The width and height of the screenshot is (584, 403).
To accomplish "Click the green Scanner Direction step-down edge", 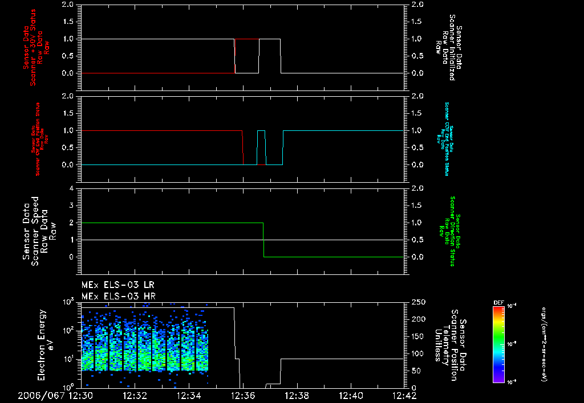I will click(x=263, y=240).
